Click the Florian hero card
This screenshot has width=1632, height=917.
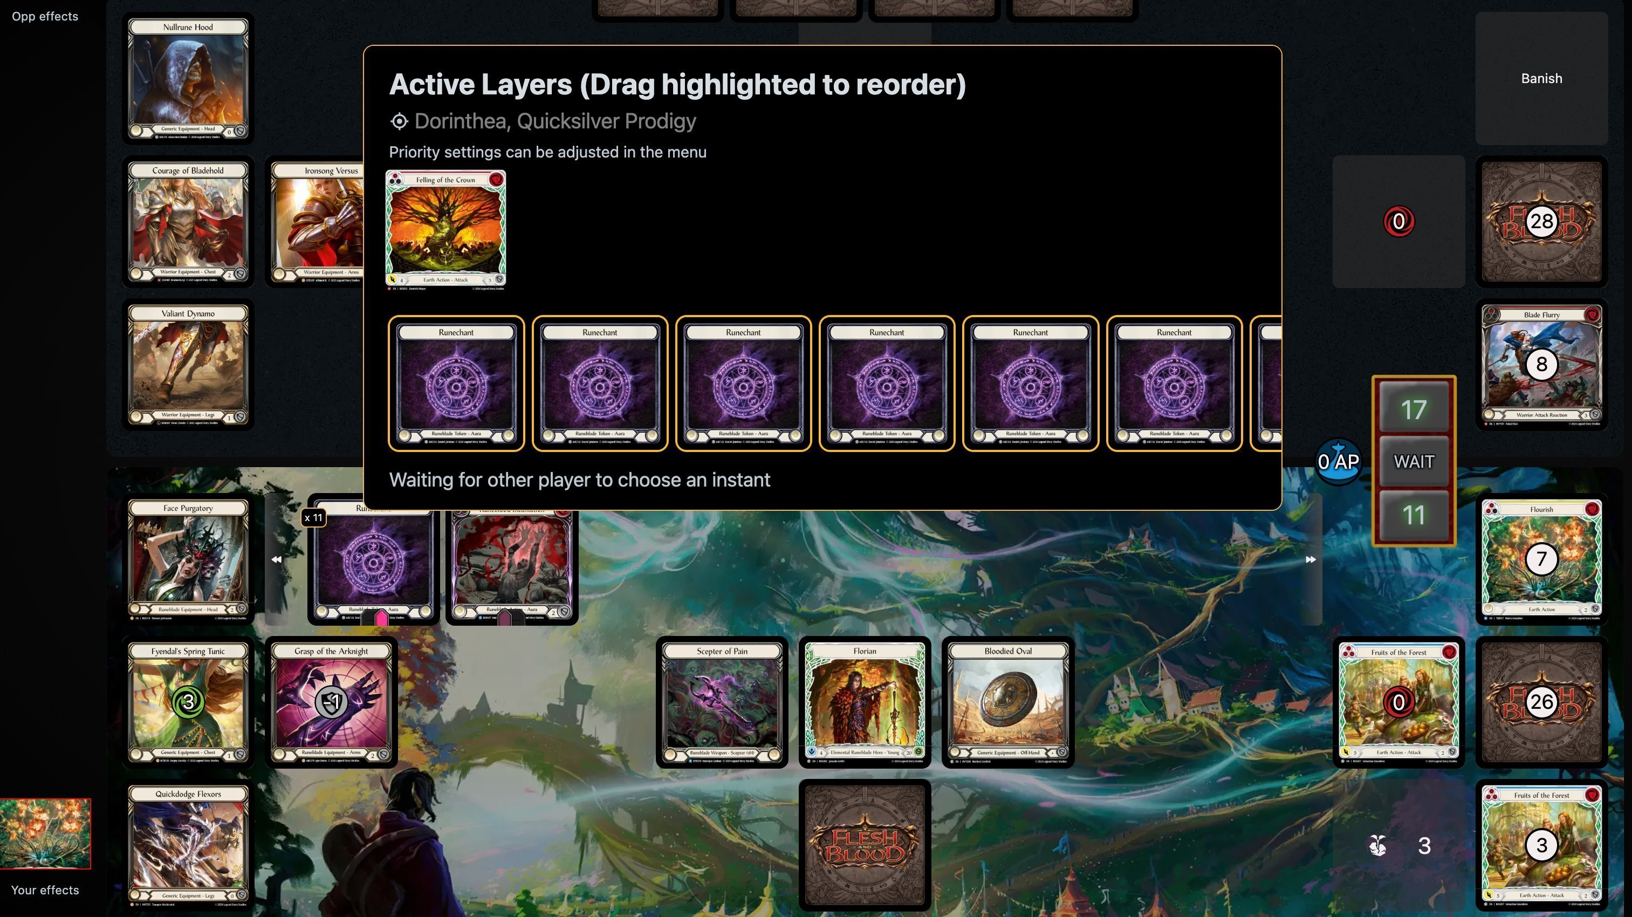pos(865,702)
